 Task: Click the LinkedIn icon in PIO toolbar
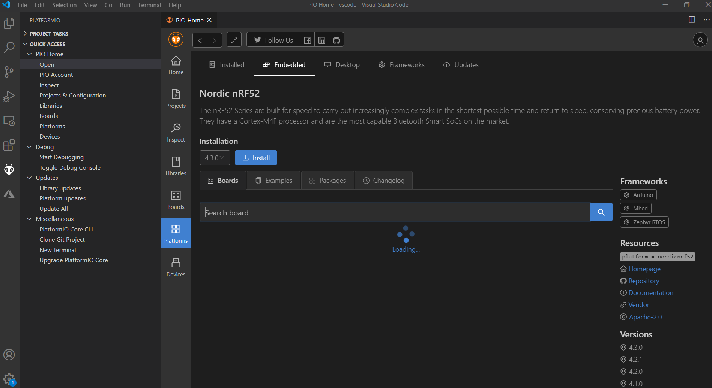[321, 40]
